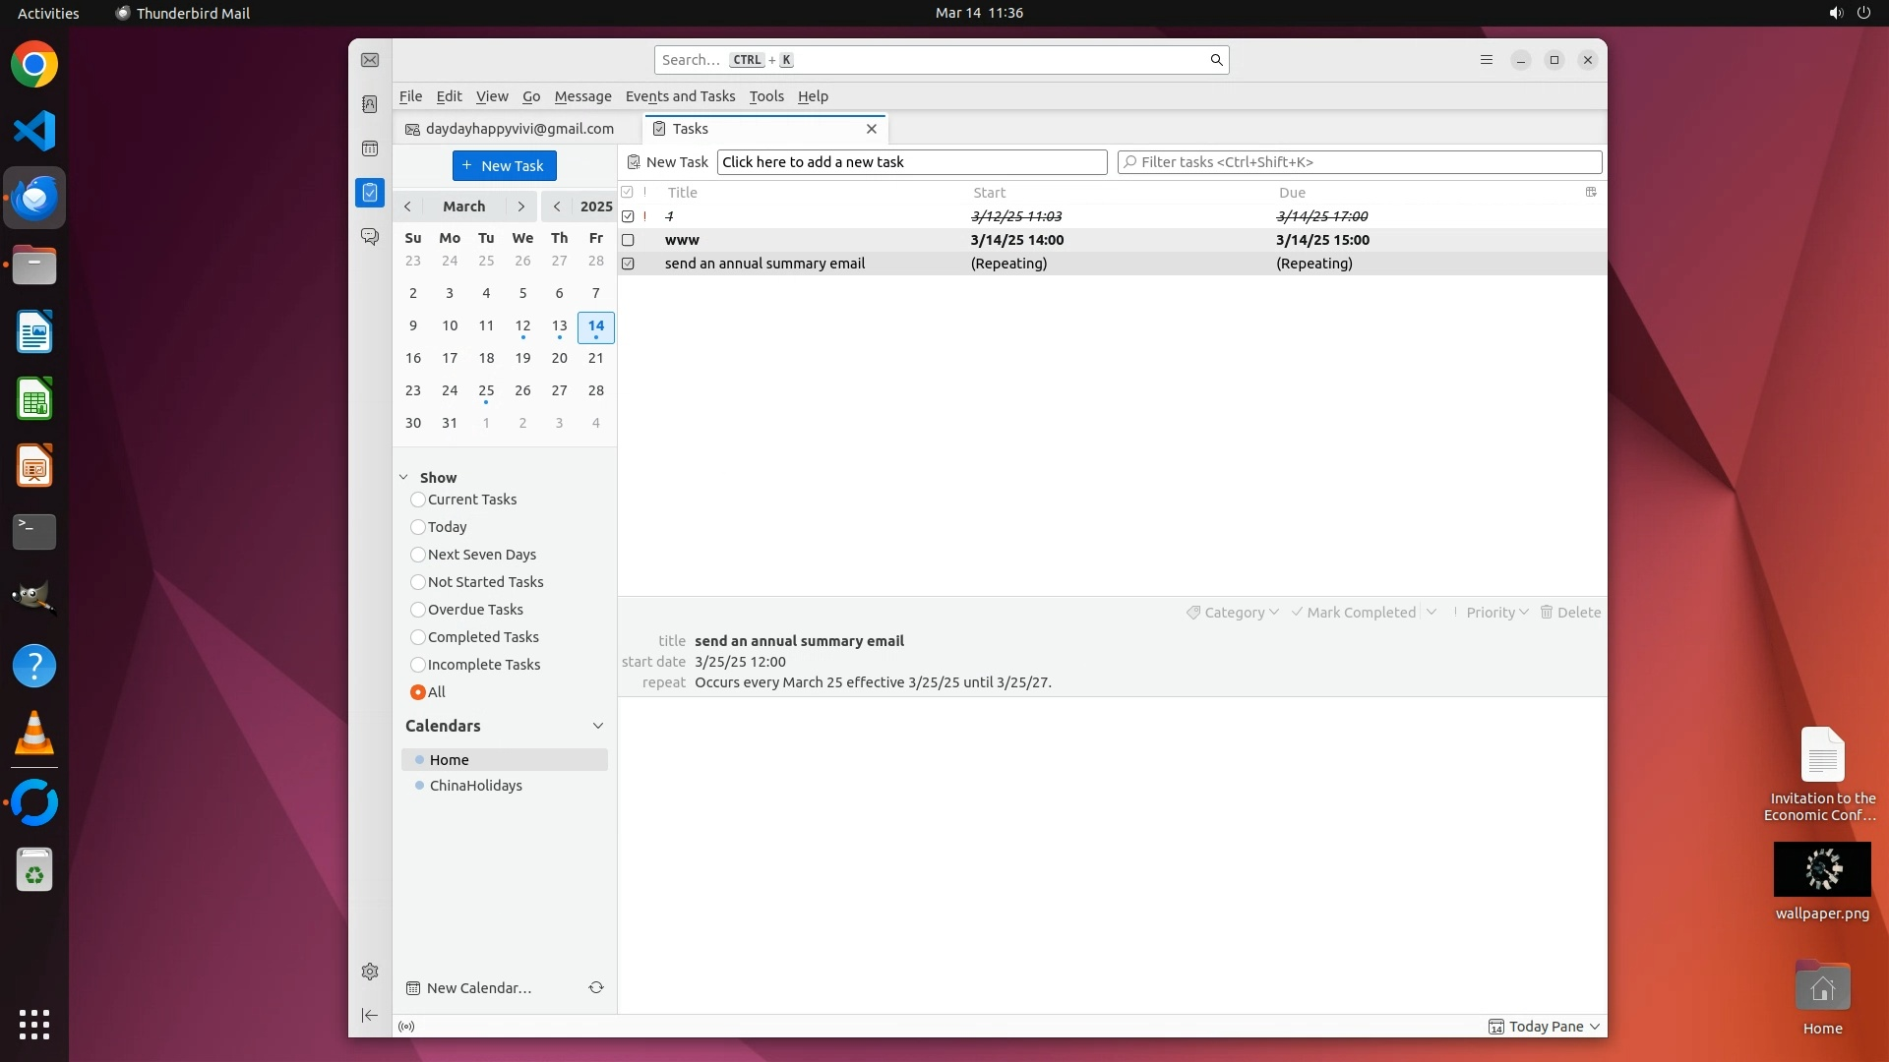This screenshot has width=1889, height=1062.
Task: Expand the Category dropdown
Action: (1233, 612)
